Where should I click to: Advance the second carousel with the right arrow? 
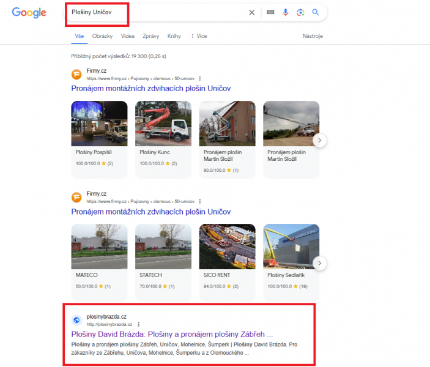click(x=319, y=263)
